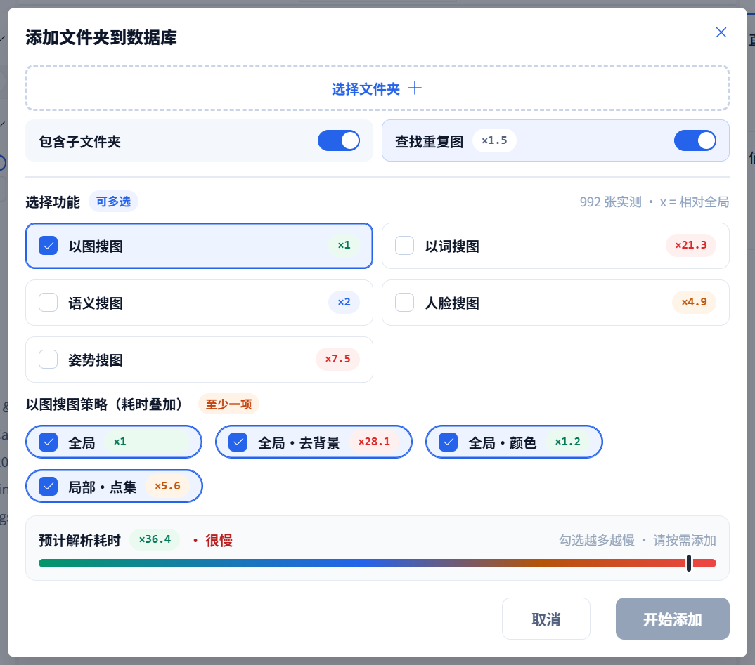Click the 添加文件夹到数据库 dialog title
The image size is (755, 665).
(x=101, y=37)
